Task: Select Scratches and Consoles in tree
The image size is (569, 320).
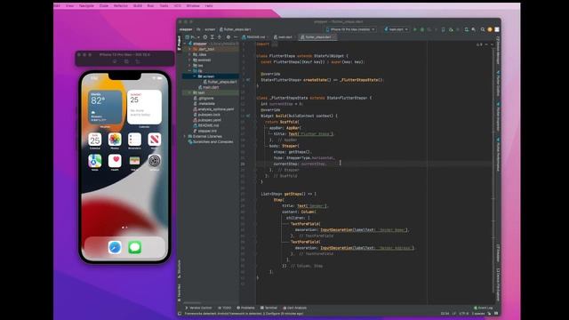Action: click(211, 141)
